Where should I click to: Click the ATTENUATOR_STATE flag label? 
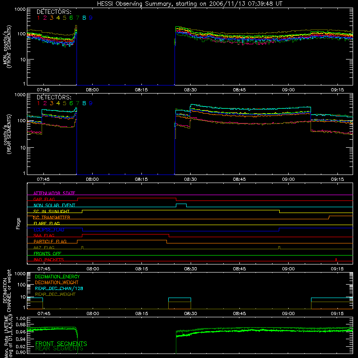coord(54,193)
